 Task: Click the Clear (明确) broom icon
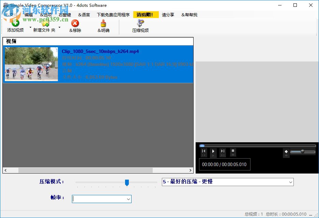pos(103,24)
